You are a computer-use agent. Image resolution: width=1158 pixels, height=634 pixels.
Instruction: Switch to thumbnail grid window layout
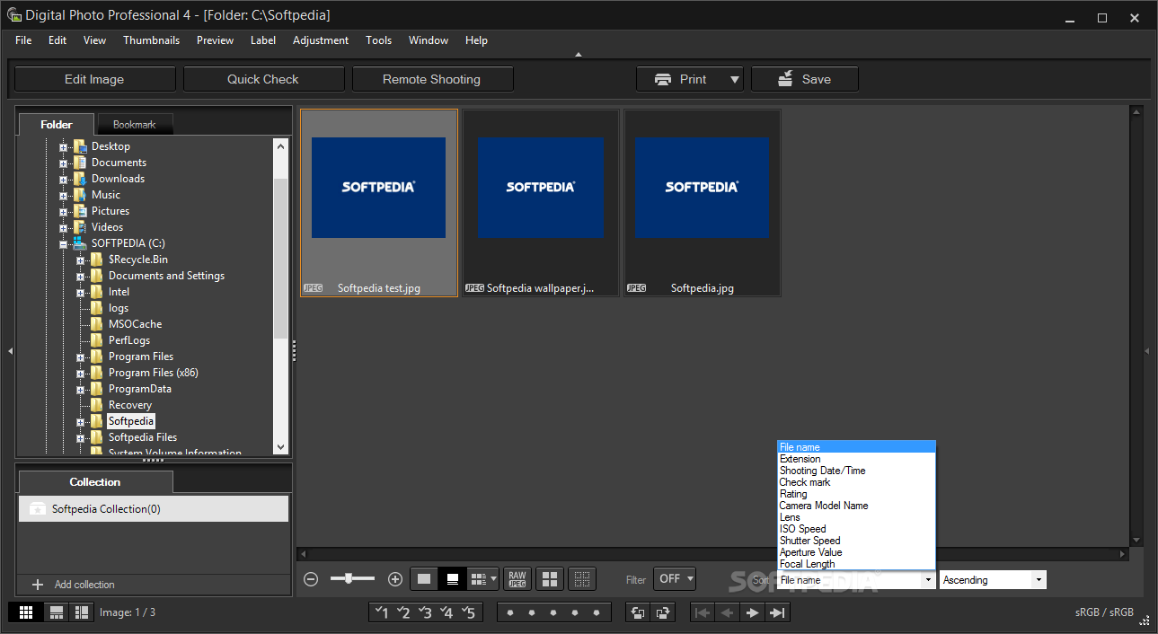pyautogui.click(x=26, y=612)
